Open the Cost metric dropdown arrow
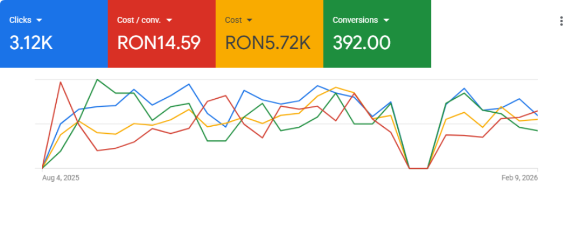This screenshot has width=580, height=240. pyautogui.click(x=249, y=20)
